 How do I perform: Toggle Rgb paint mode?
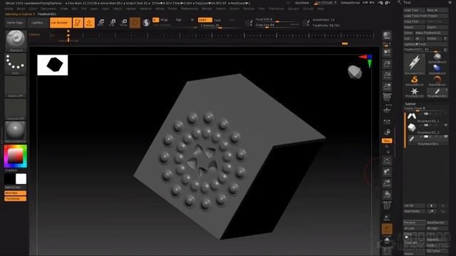click(x=179, y=20)
